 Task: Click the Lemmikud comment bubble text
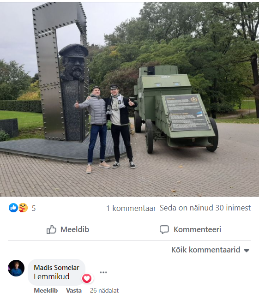click(52, 276)
